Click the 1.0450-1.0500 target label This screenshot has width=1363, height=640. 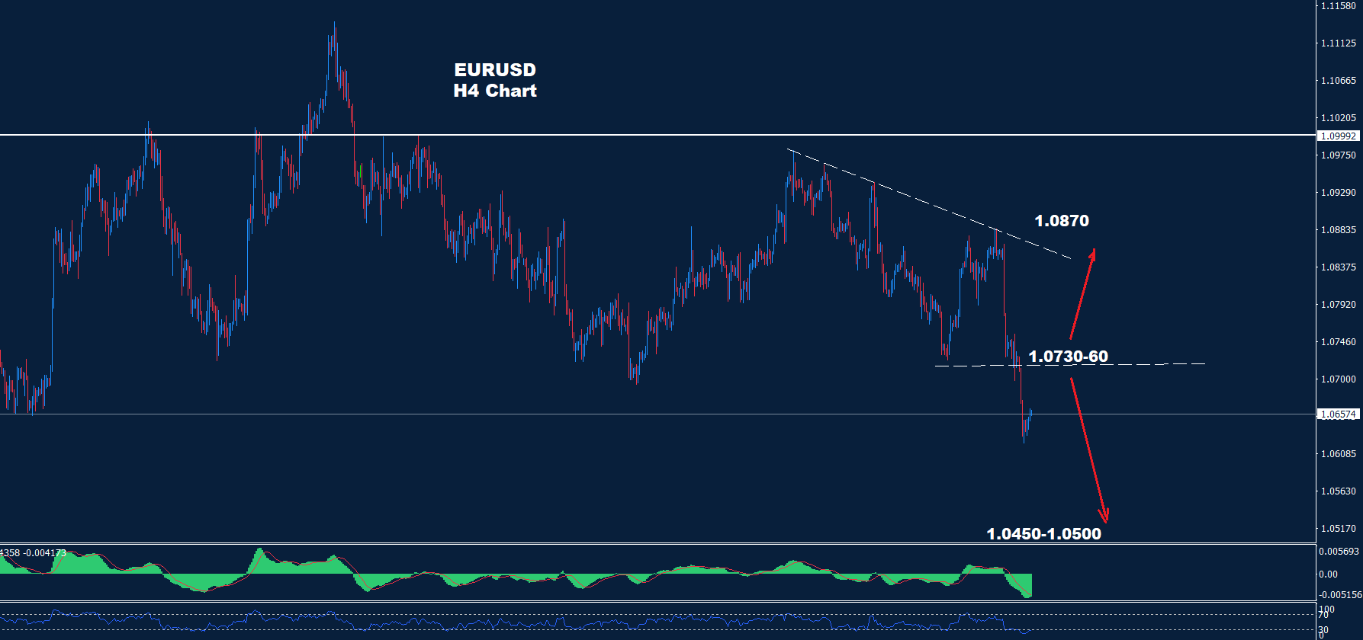[1043, 533]
